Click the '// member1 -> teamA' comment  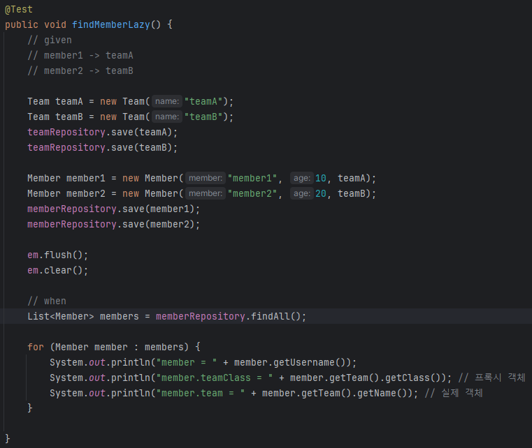click(x=80, y=56)
